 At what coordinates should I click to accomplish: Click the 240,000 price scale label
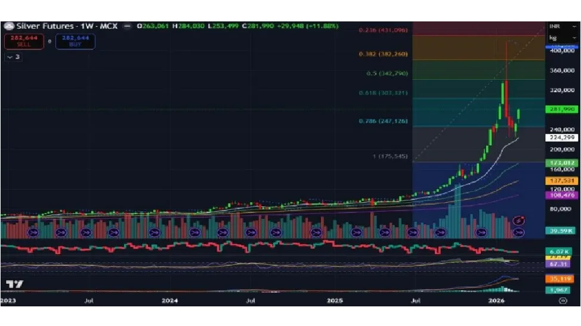[562, 129]
